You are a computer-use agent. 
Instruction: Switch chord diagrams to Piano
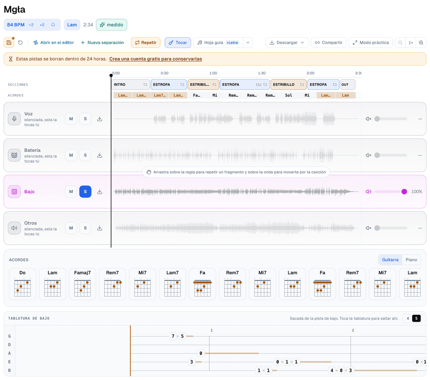tap(411, 260)
